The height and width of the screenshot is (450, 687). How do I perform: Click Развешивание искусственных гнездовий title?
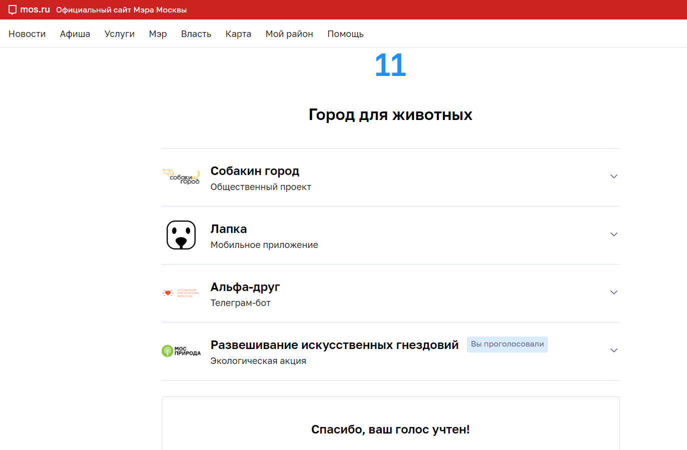tap(334, 345)
